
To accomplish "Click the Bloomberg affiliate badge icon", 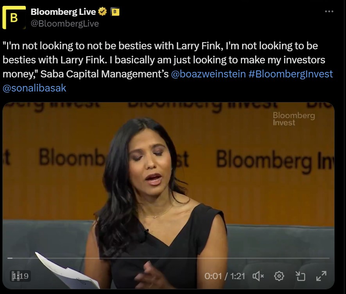I will click(115, 12).
